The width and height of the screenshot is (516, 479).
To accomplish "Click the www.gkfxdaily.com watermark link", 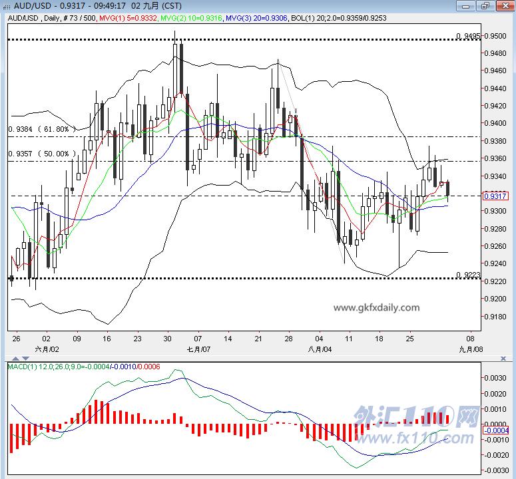I will pos(376,308).
